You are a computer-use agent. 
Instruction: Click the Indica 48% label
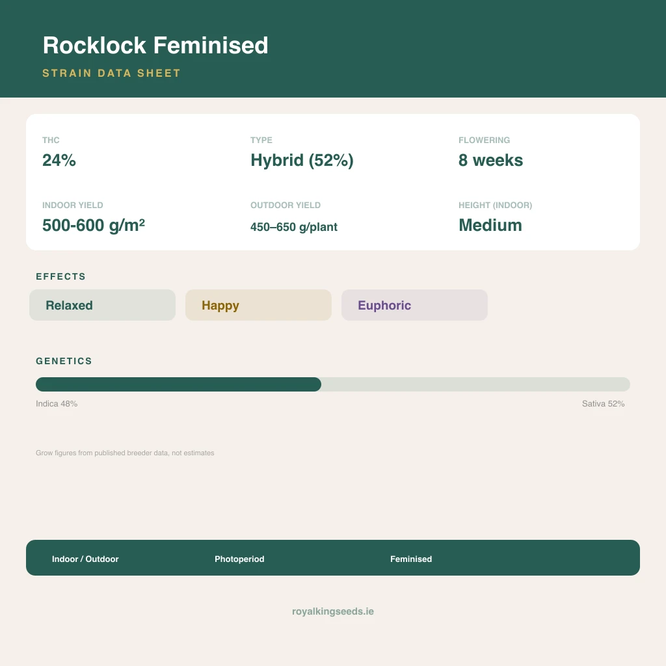pyautogui.click(x=57, y=403)
